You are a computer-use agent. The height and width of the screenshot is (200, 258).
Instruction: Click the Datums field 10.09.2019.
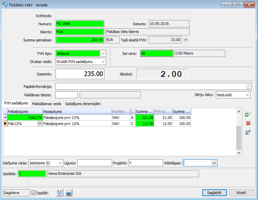(169, 24)
